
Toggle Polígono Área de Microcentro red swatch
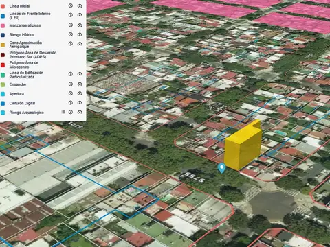[3, 65]
